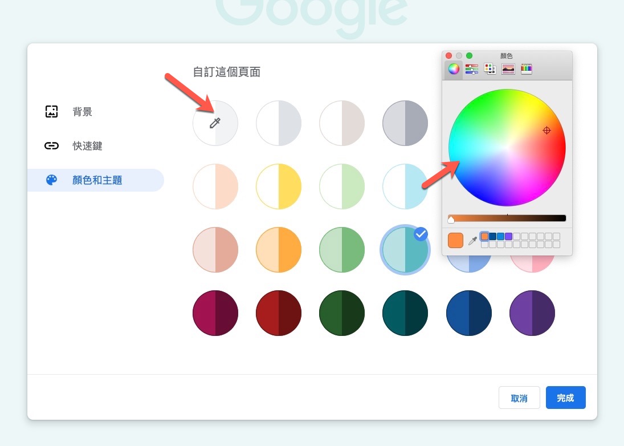The image size is (624, 446).
Task: Click the brightness slider handle below color wheel
Action: coord(451,220)
